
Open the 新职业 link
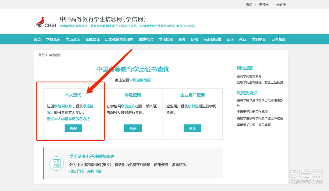193,106
